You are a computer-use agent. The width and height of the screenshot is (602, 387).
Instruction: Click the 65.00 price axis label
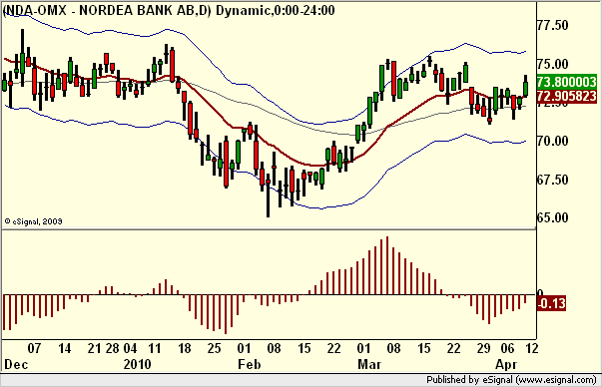552,217
